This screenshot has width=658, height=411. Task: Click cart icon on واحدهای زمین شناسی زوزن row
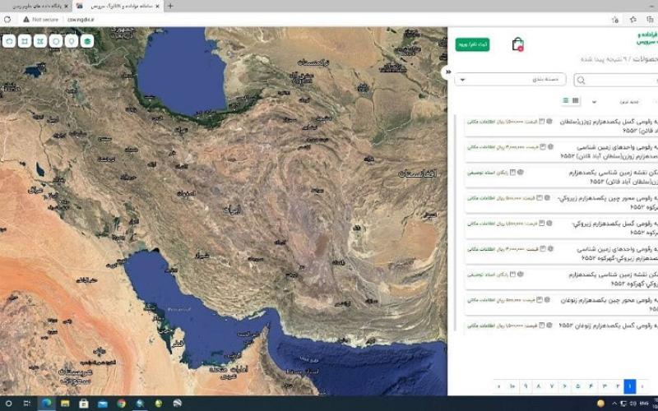click(543, 147)
